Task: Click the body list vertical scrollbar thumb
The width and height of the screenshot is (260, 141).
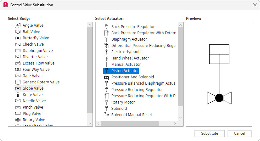Action: pyautogui.click(x=90, y=69)
